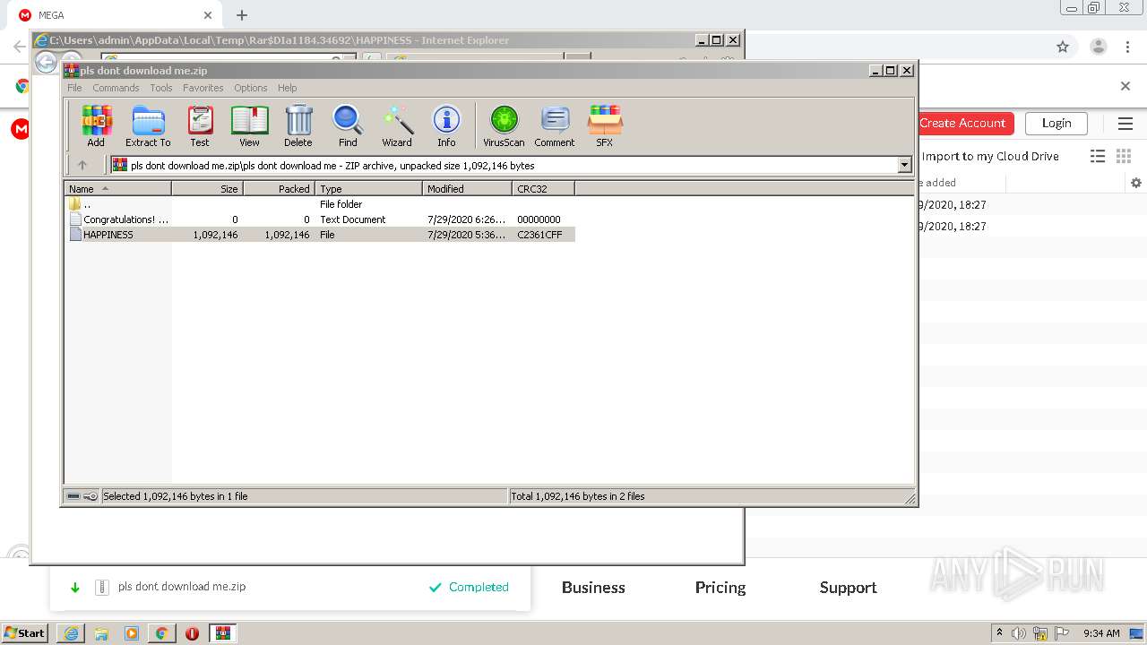Viewport: 1147px width, 645px height.
Task: Expand the archive path dropdown
Action: click(904, 165)
